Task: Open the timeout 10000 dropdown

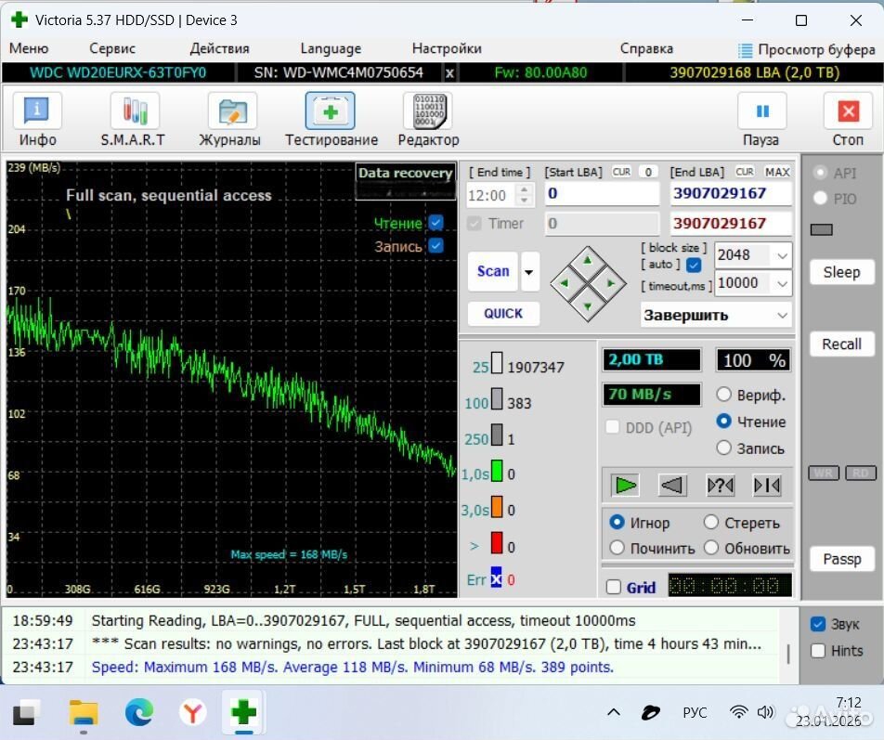Action: point(781,283)
